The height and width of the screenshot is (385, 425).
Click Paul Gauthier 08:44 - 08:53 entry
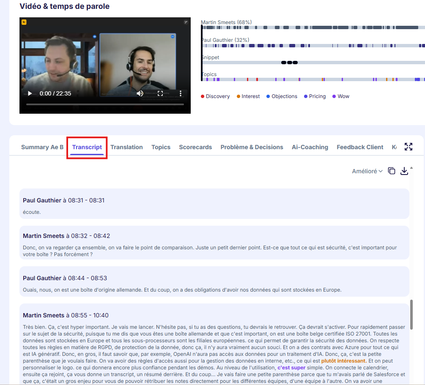(x=214, y=281)
